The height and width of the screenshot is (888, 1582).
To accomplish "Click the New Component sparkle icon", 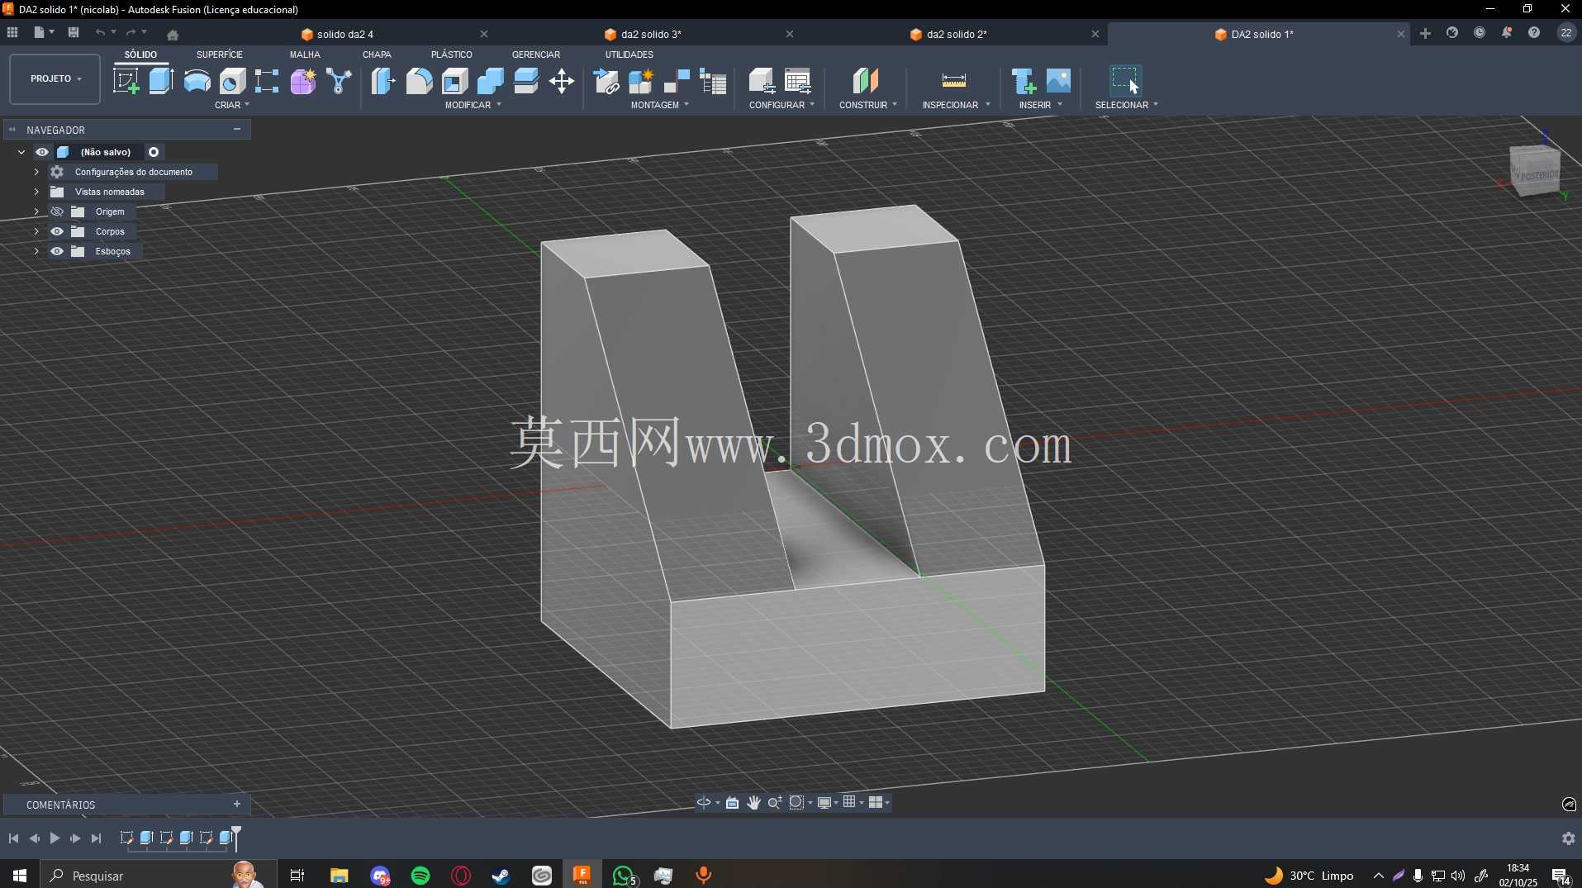I will point(641,81).
